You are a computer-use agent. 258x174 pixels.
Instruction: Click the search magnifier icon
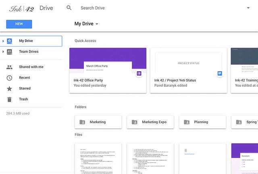point(69,8)
